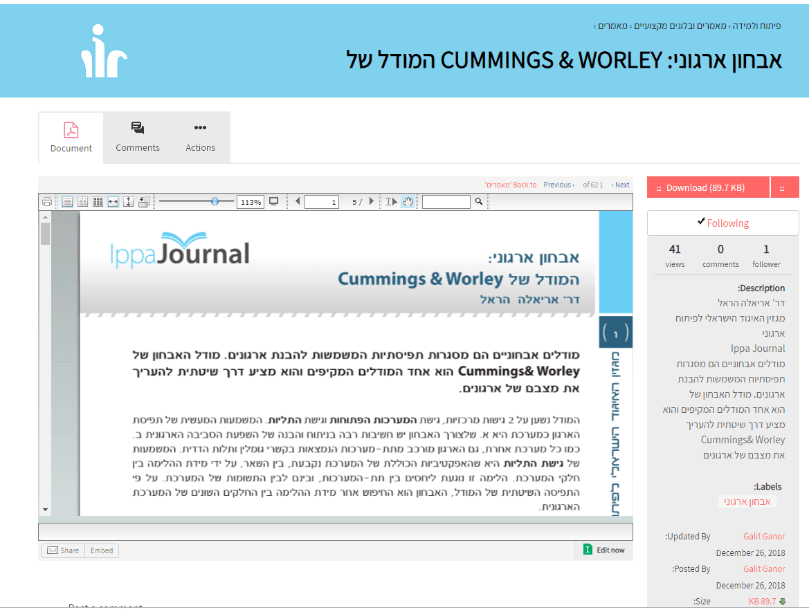Click green download arrow beside KB 89.7
The image size is (809, 612).
(782, 601)
